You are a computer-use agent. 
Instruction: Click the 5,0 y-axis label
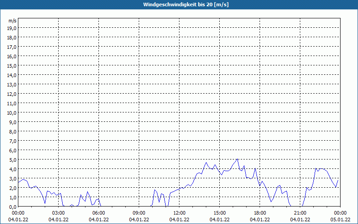coord(13,159)
